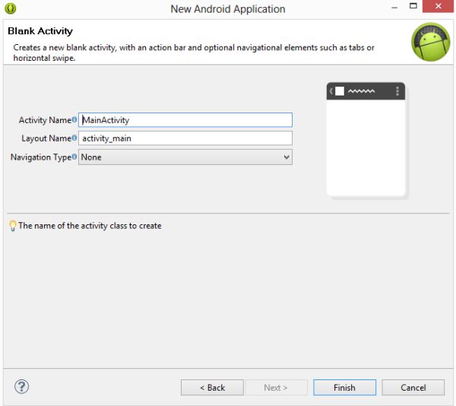456x406 pixels.
Task: Click the Eclipse app icon in title bar
Action: point(11,8)
